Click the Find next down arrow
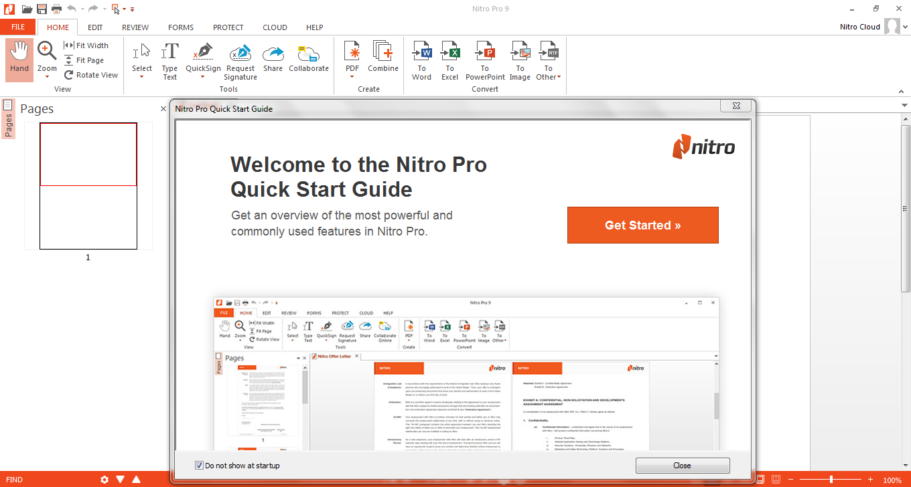911x487 pixels. 121,480
